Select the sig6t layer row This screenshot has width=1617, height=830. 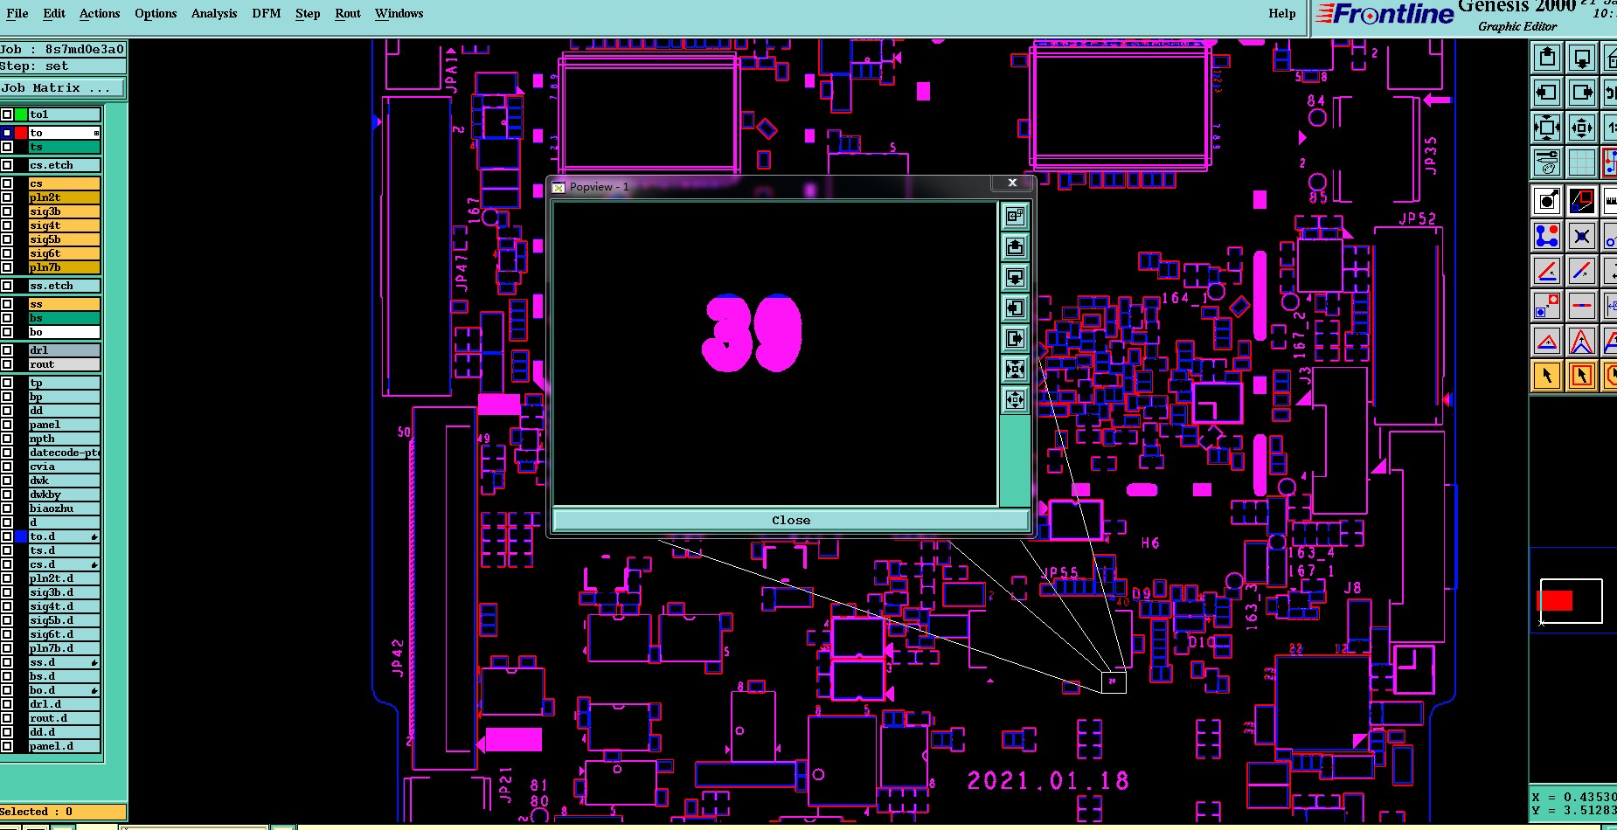point(64,253)
